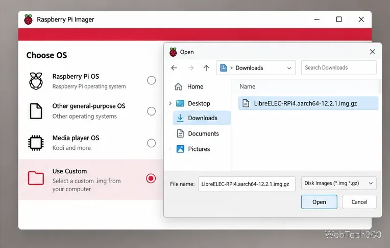Click the Pictures icon in sidebar
The height and width of the screenshot is (248, 390).
point(180,149)
